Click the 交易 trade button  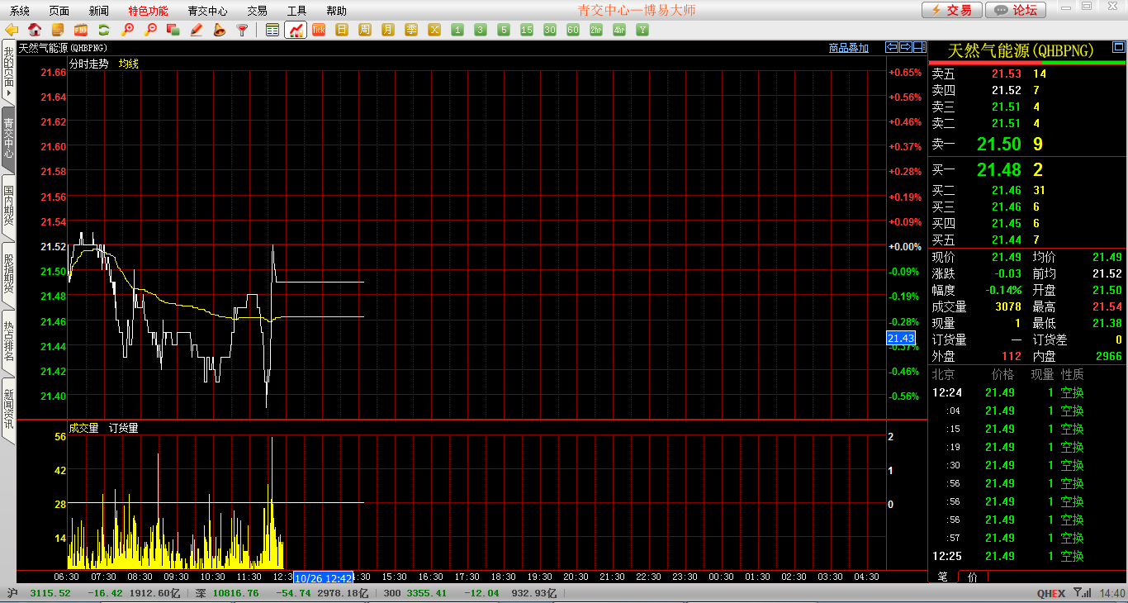coord(951,10)
